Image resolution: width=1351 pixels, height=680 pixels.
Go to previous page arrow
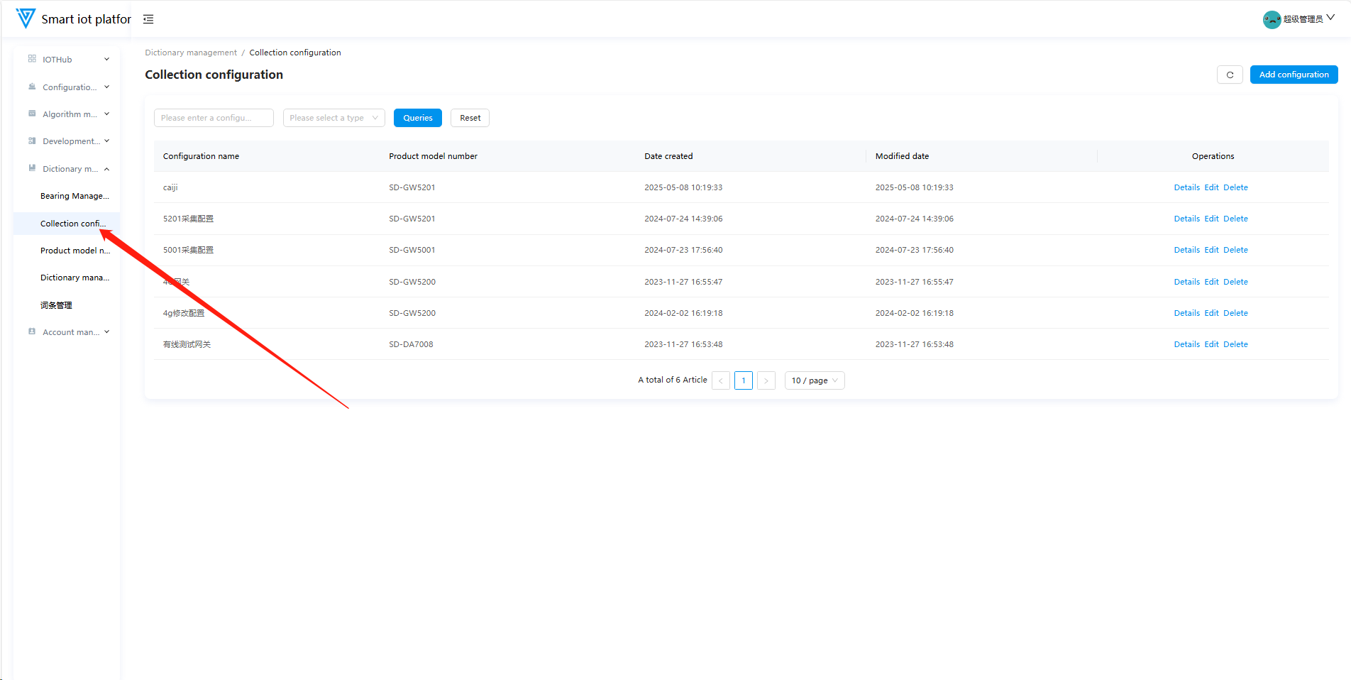(721, 380)
